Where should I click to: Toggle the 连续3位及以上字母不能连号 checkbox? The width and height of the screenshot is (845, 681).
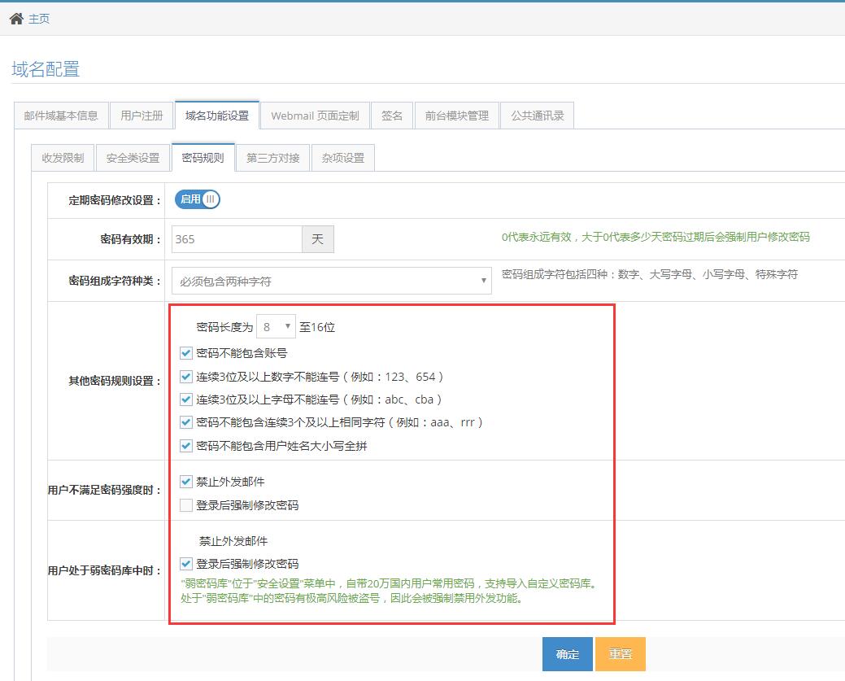186,399
